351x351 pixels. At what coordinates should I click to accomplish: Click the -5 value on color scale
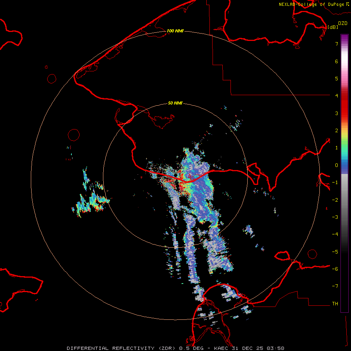335,252
